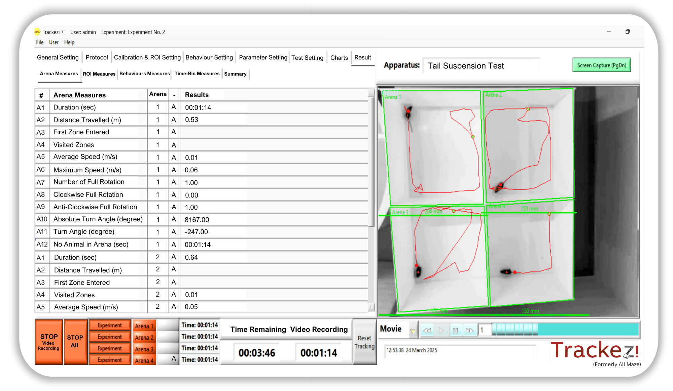Screen dimensions: 673x391
Task: Toggle the Arena 3 button
Action: (x=144, y=349)
